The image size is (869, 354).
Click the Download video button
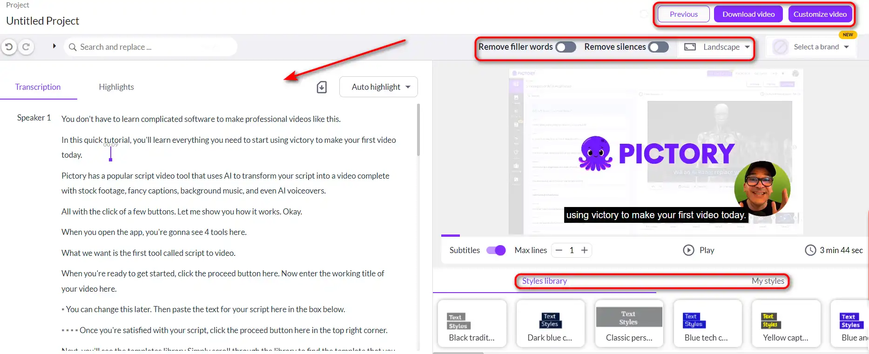[x=748, y=14]
